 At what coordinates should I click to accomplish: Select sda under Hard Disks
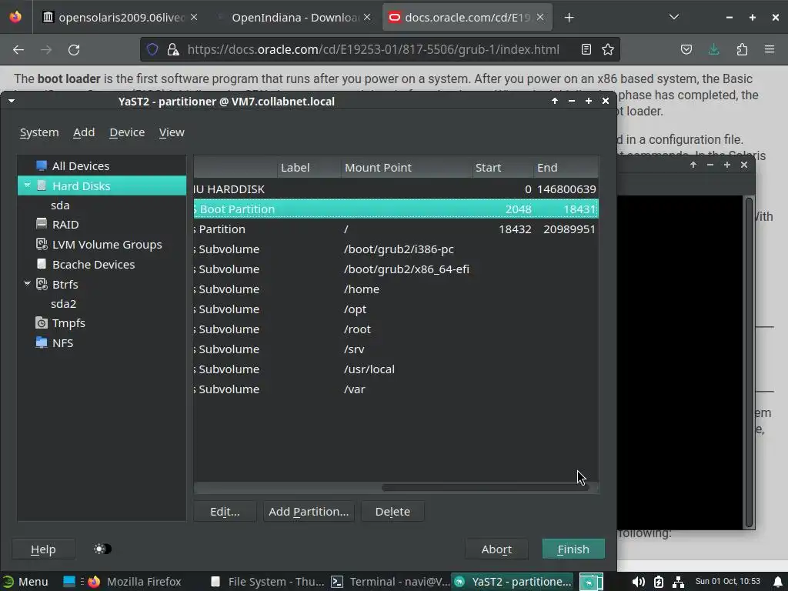coord(60,205)
